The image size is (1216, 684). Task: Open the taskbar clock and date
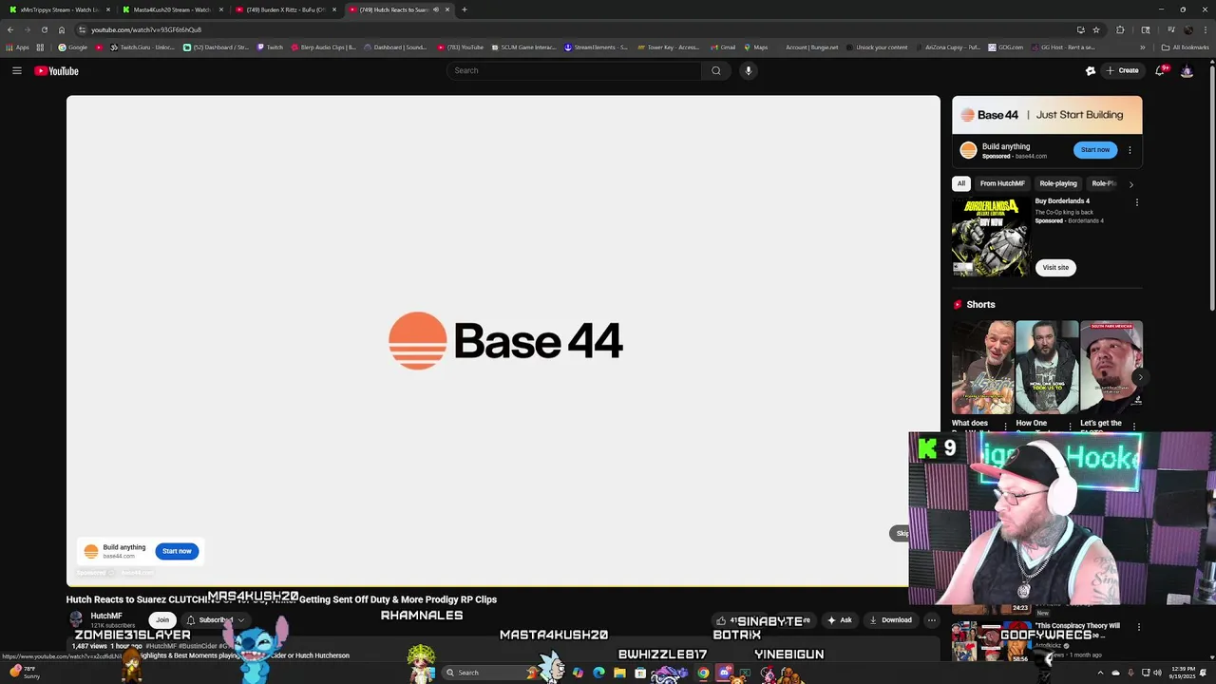click(1182, 673)
